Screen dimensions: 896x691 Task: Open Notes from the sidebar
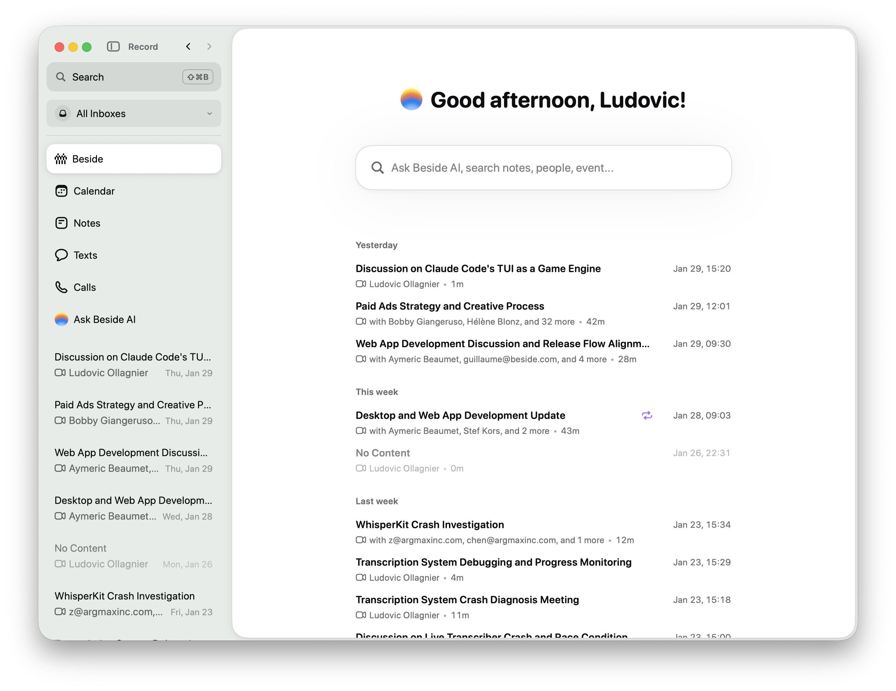click(x=134, y=223)
